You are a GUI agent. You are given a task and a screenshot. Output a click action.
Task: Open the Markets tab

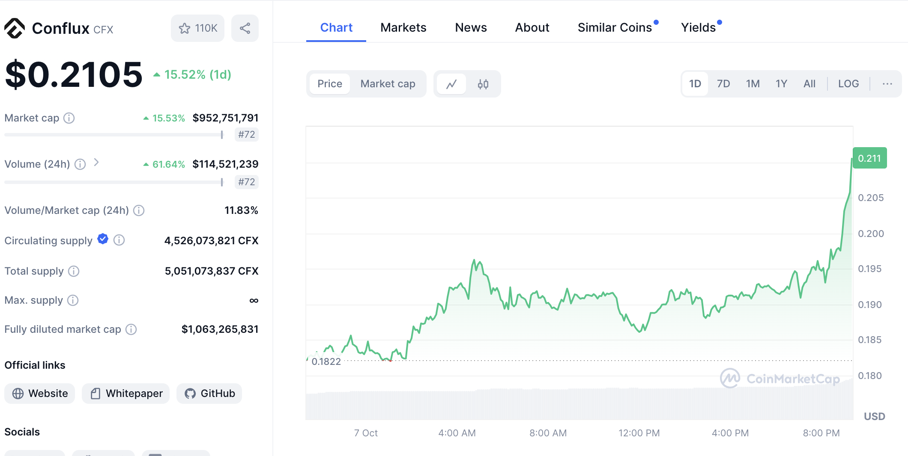[403, 27]
